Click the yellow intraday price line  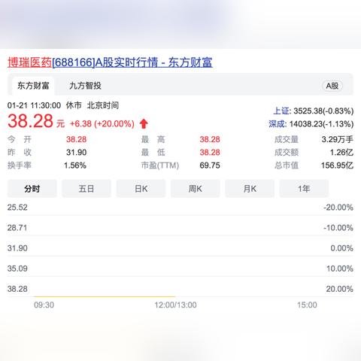[105, 296]
